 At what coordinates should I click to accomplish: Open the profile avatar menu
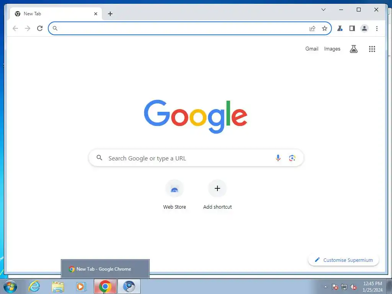[x=364, y=28]
